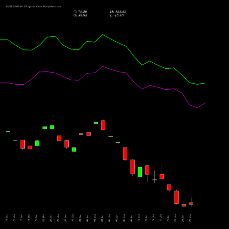Click the purple middle band line

point(103,67)
